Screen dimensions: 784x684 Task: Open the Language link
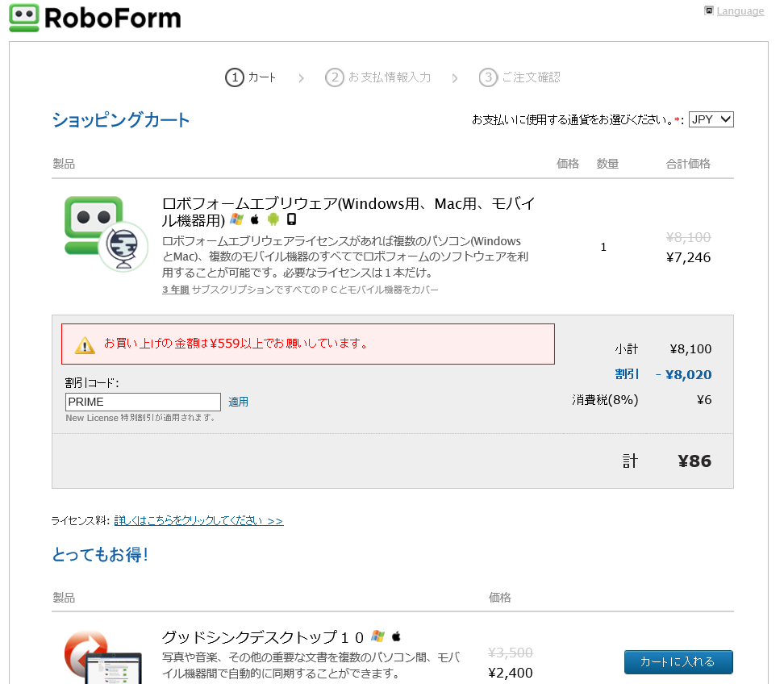pos(740,11)
